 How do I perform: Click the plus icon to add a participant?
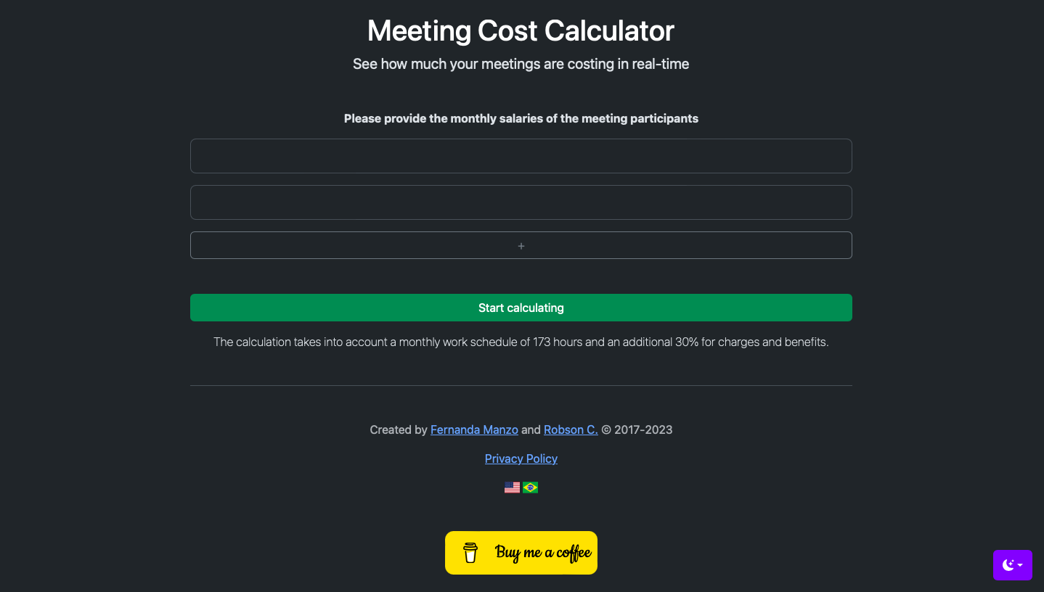tap(521, 245)
